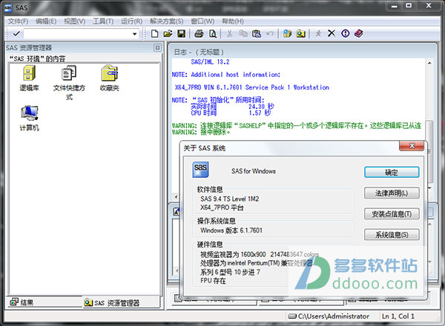Open the 视图(V) menu
The image size is (445, 326).
click(74, 21)
